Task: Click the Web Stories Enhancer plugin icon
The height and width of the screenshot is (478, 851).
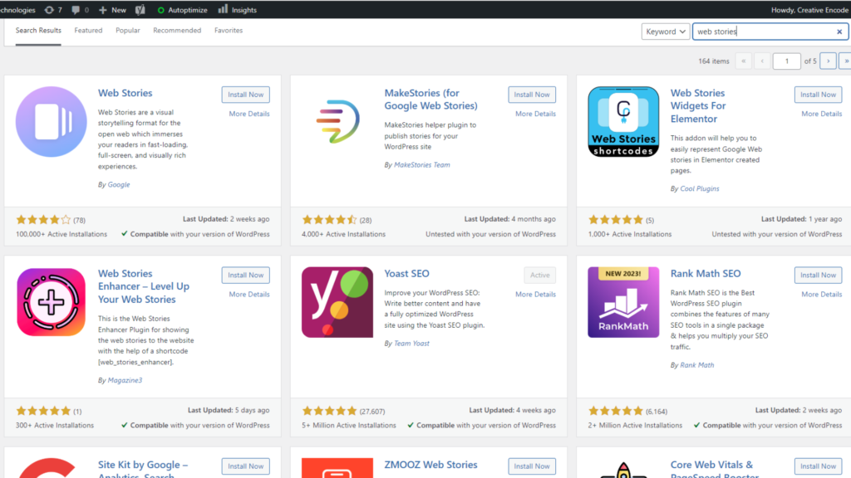Action: [x=51, y=302]
